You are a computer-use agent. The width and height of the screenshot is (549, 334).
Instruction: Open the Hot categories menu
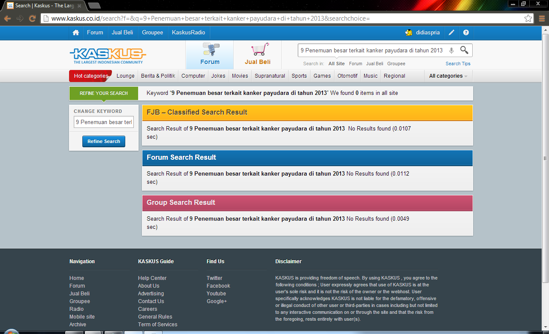click(90, 76)
